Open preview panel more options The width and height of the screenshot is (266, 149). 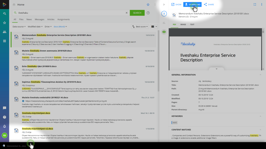pos(262,5)
